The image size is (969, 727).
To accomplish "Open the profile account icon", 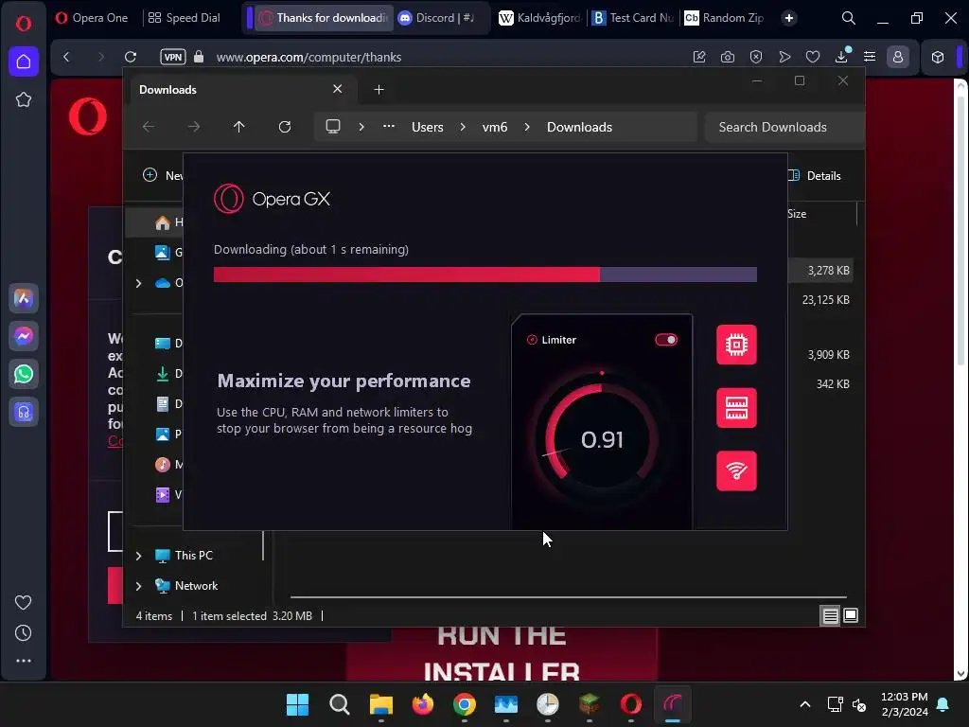I will click(898, 57).
